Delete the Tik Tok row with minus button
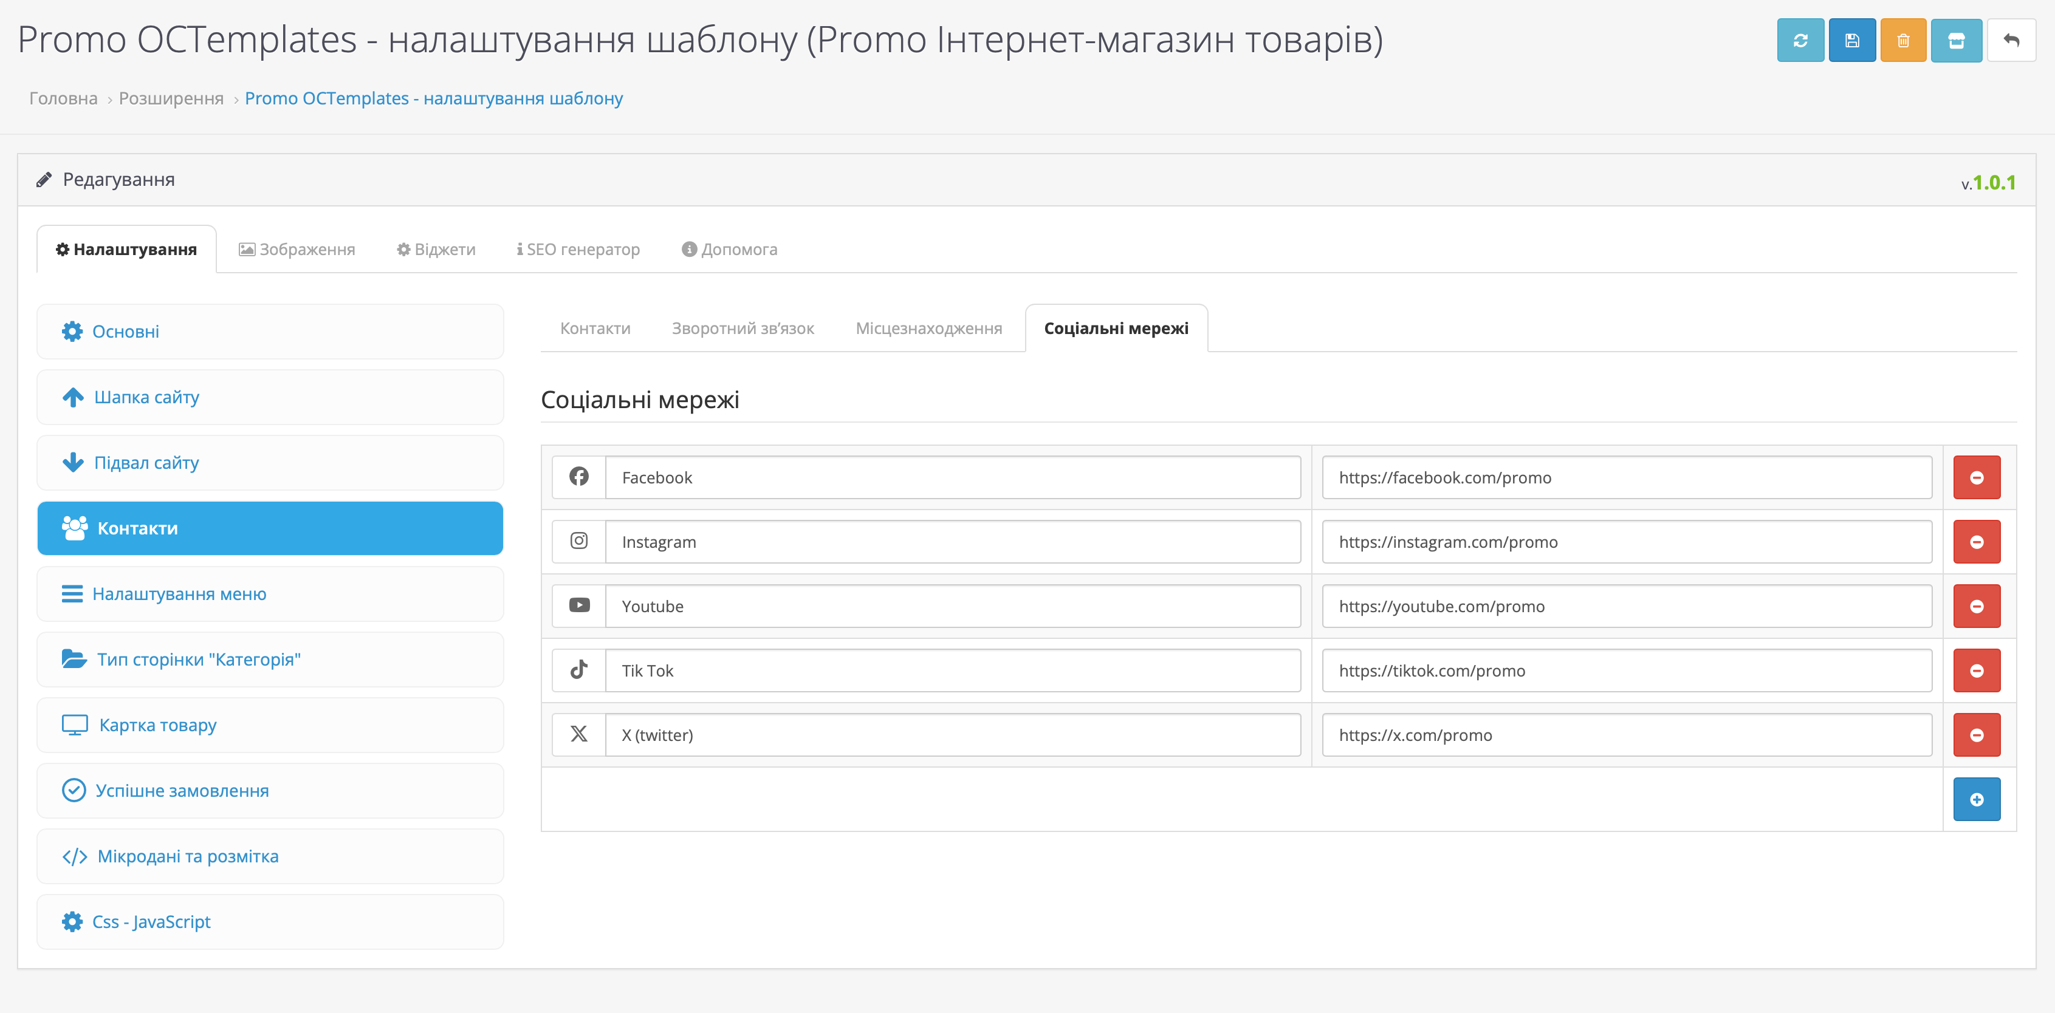Image resolution: width=2055 pixels, height=1013 pixels. 1976,671
